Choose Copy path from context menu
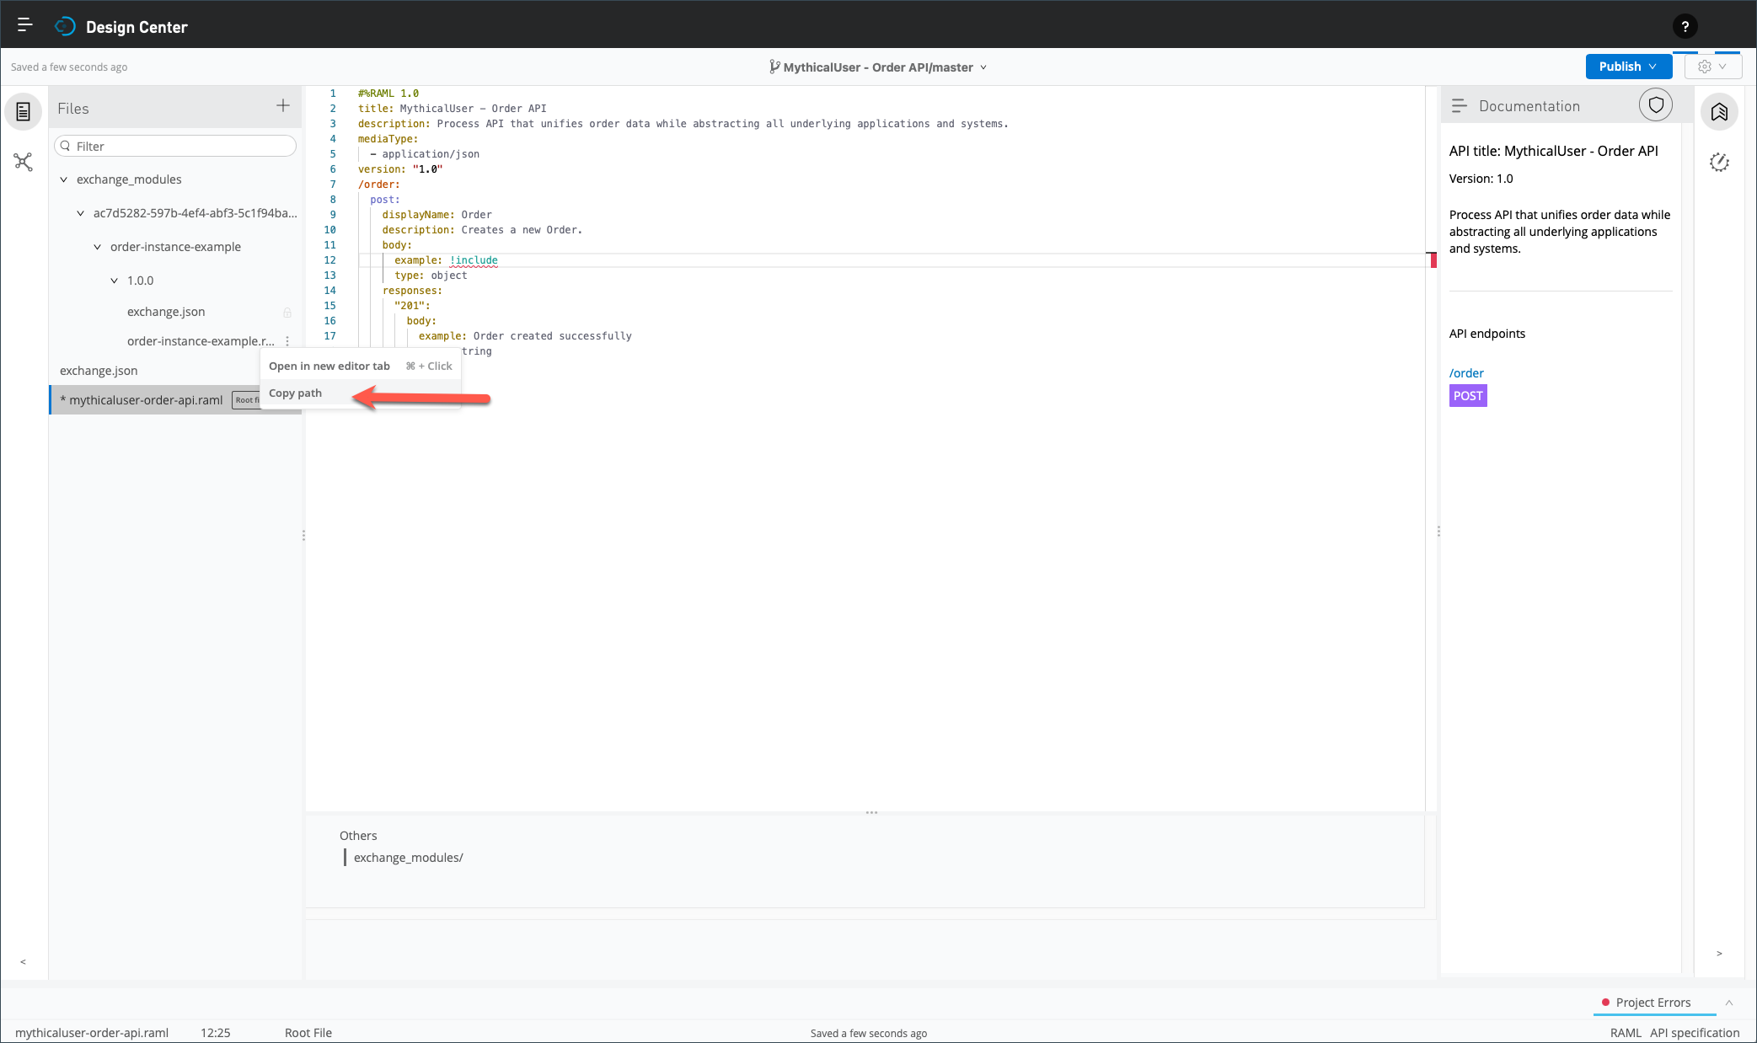1757x1043 pixels. point(361,393)
